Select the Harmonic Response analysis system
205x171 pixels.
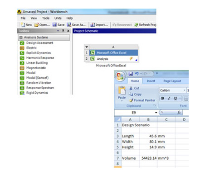click(x=40, y=58)
